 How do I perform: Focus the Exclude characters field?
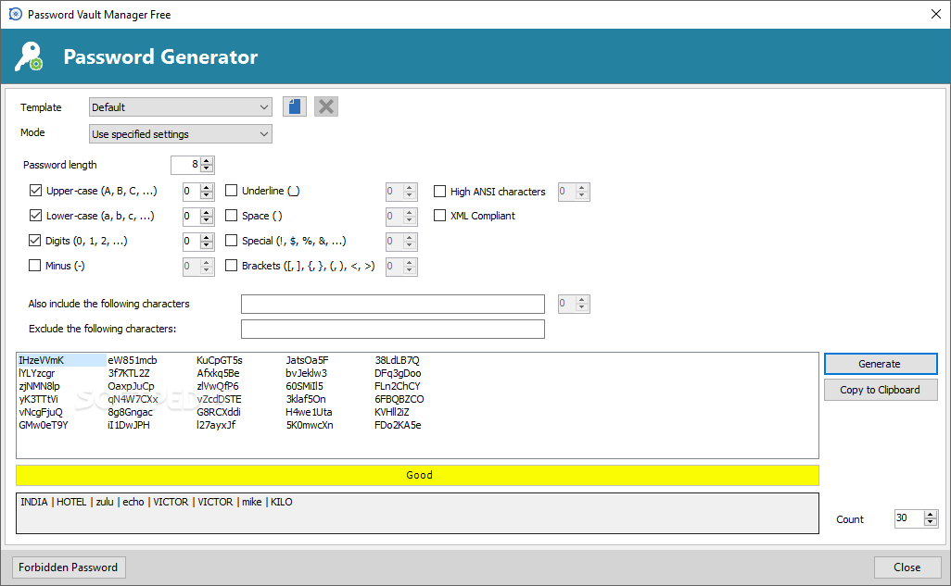click(x=392, y=329)
